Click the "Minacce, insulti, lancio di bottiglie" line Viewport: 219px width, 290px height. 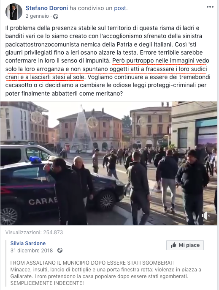click(105, 270)
